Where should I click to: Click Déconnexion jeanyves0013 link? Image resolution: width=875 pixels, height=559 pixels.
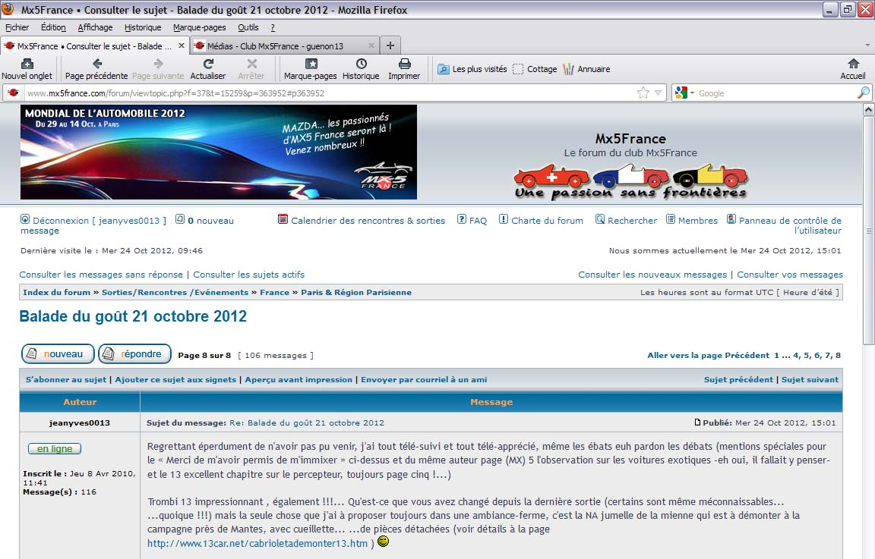100,221
